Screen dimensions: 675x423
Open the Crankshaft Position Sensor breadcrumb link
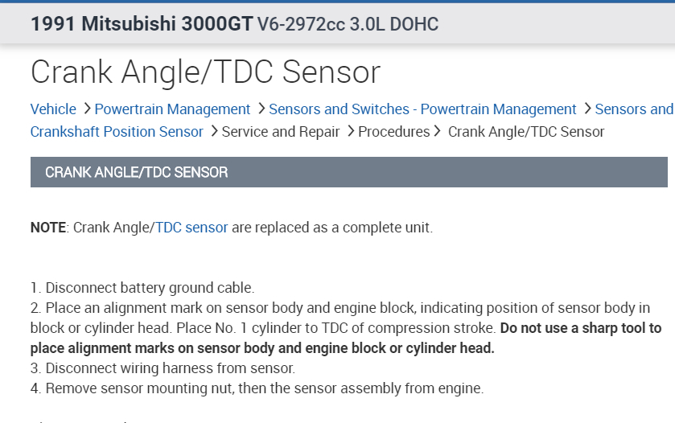[x=117, y=131]
